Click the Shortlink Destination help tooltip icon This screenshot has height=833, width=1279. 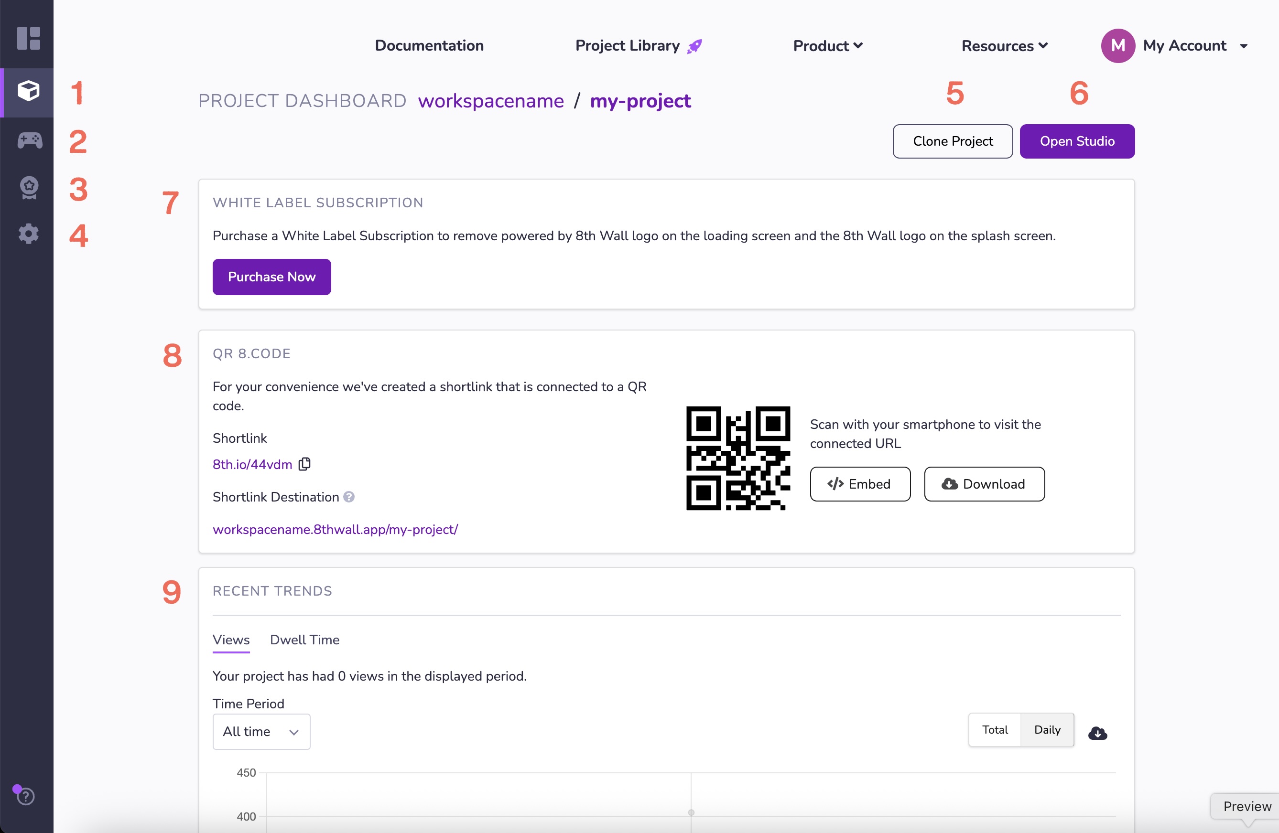click(349, 497)
